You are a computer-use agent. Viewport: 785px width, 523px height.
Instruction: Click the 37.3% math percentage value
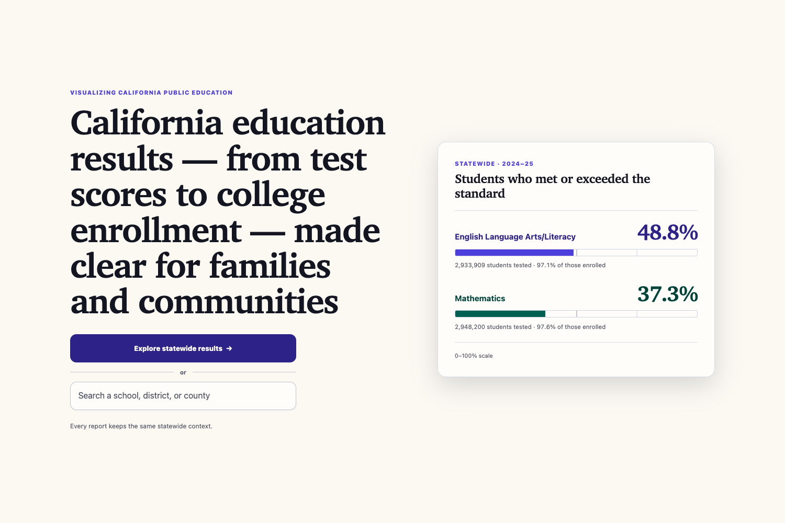(668, 294)
